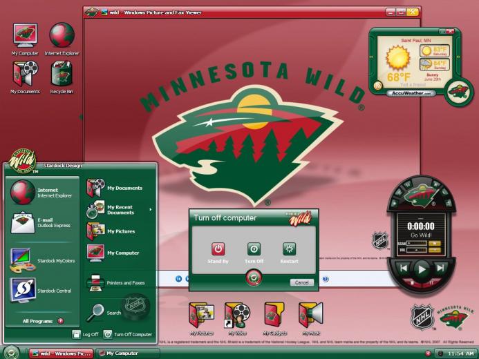The image size is (479, 359).
Task: Open Printers and Faxes entry
Action: tap(116, 283)
